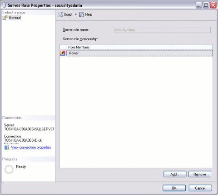Viewport: 218px width, 195px height.
Task: Click the General page icon
Action: pos(5,18)
